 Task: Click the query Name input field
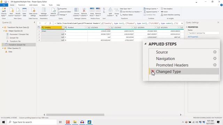203,33
